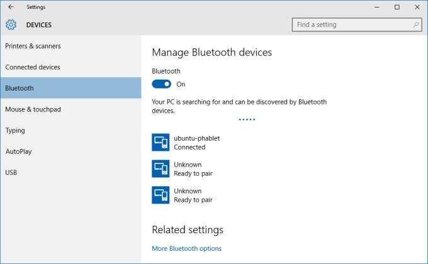Open USB settings
Image resolution: width=428 pixels, height=264 pixels.
coord(70,172)
